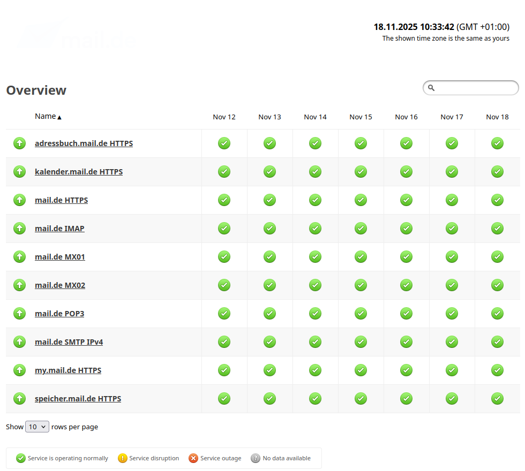This screenshot has width=525, height=471.
Task: Click Nov 15 status check for mail.de IMAP
Action: click(361, 229)
